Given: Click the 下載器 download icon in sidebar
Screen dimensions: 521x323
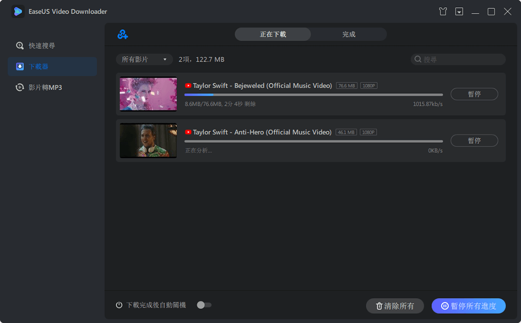Looking at the screenshot, I should click(x=20, y=67).
